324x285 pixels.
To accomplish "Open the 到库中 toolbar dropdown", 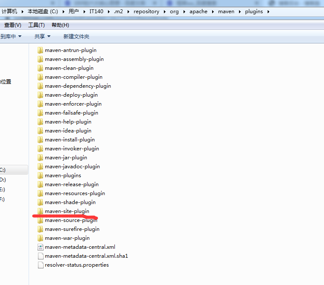I will tap(11, 37).
